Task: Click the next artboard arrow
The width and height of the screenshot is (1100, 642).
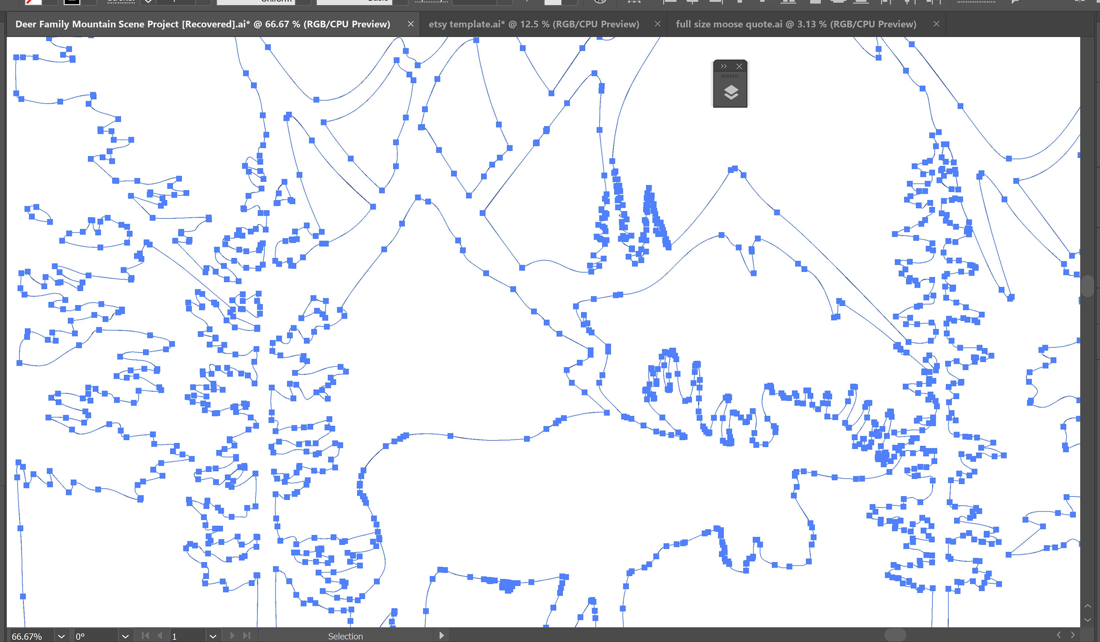Action: pos(232,636)
